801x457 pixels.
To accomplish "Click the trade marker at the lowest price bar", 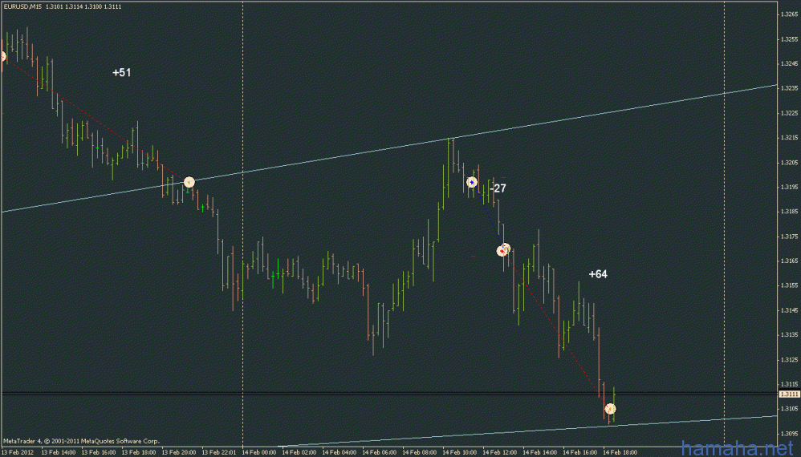I will [610, 409].
